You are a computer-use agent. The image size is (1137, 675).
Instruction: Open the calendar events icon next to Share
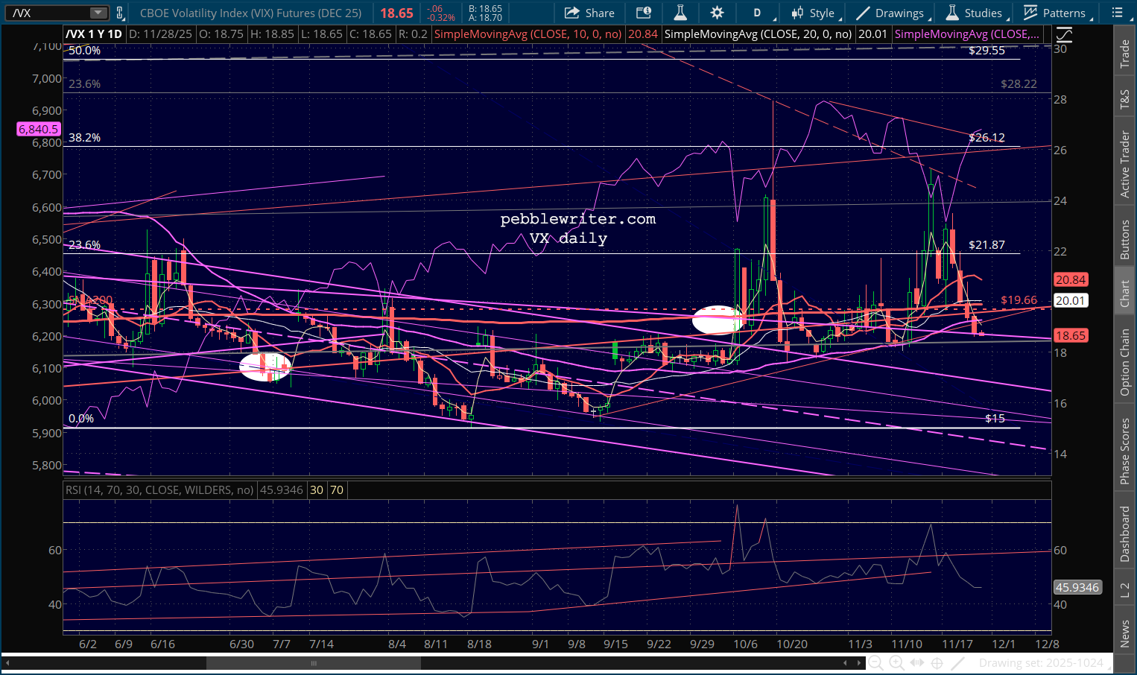(x=644, y=13)
